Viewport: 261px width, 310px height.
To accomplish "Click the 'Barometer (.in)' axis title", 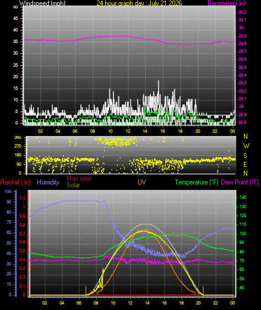I will pyautogui.click(x=227, y=3).
